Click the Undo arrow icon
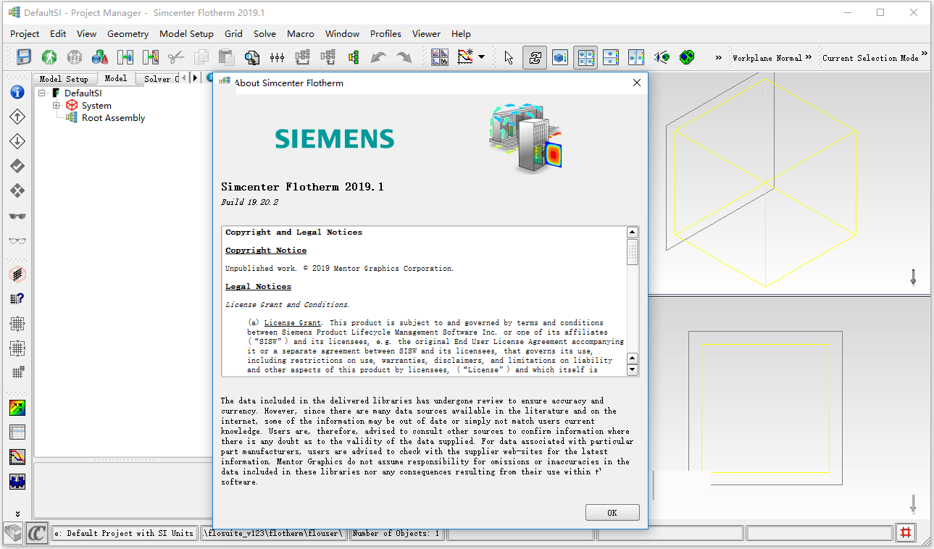Viewport: 934px width, 549px height. 378,57
